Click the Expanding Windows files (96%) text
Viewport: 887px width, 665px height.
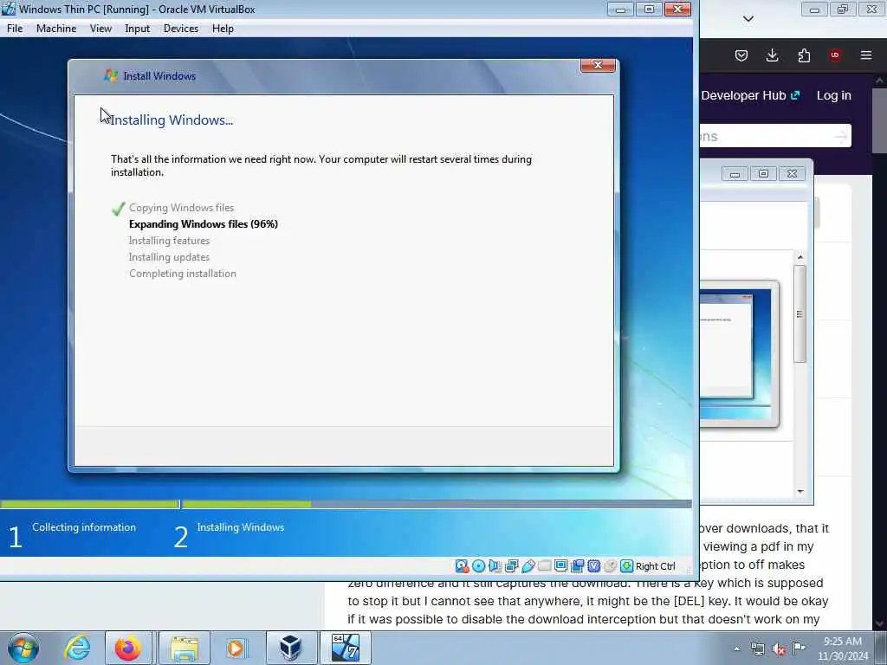coord(203,224)
